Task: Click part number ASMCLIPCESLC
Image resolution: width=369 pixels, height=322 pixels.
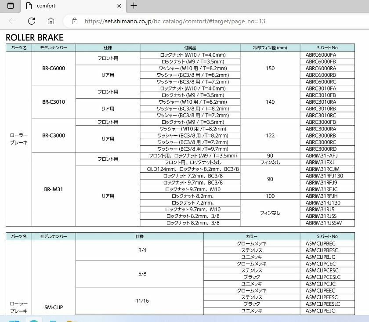Action: [x=323, y=277]
